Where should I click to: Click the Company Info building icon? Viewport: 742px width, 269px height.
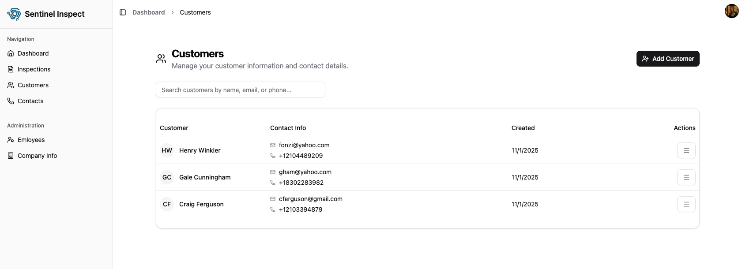click(11, 156)
